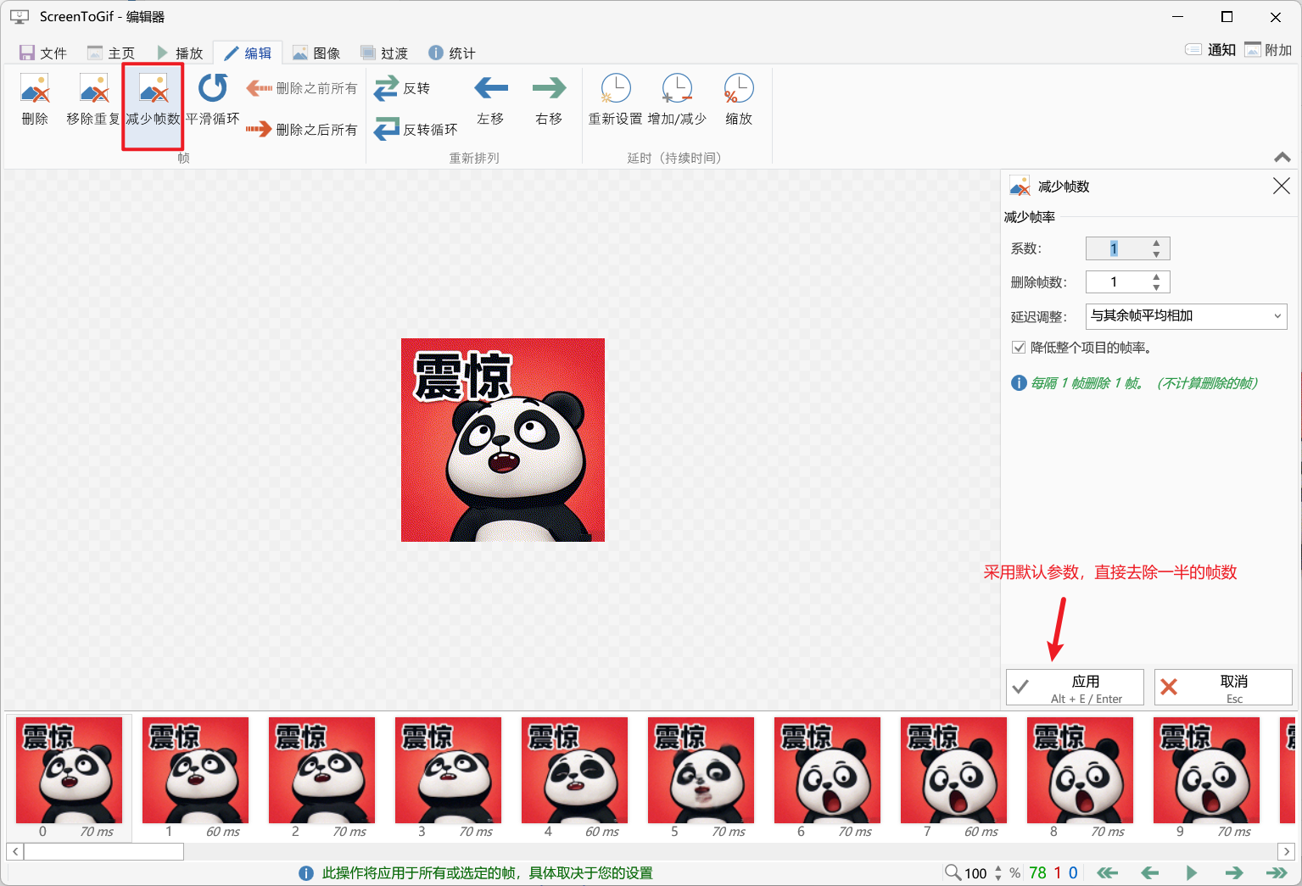The height and width of the screenshot is (886, 1302).
Task: Select frame 0 thumbnail
Action: click(70, 771)
